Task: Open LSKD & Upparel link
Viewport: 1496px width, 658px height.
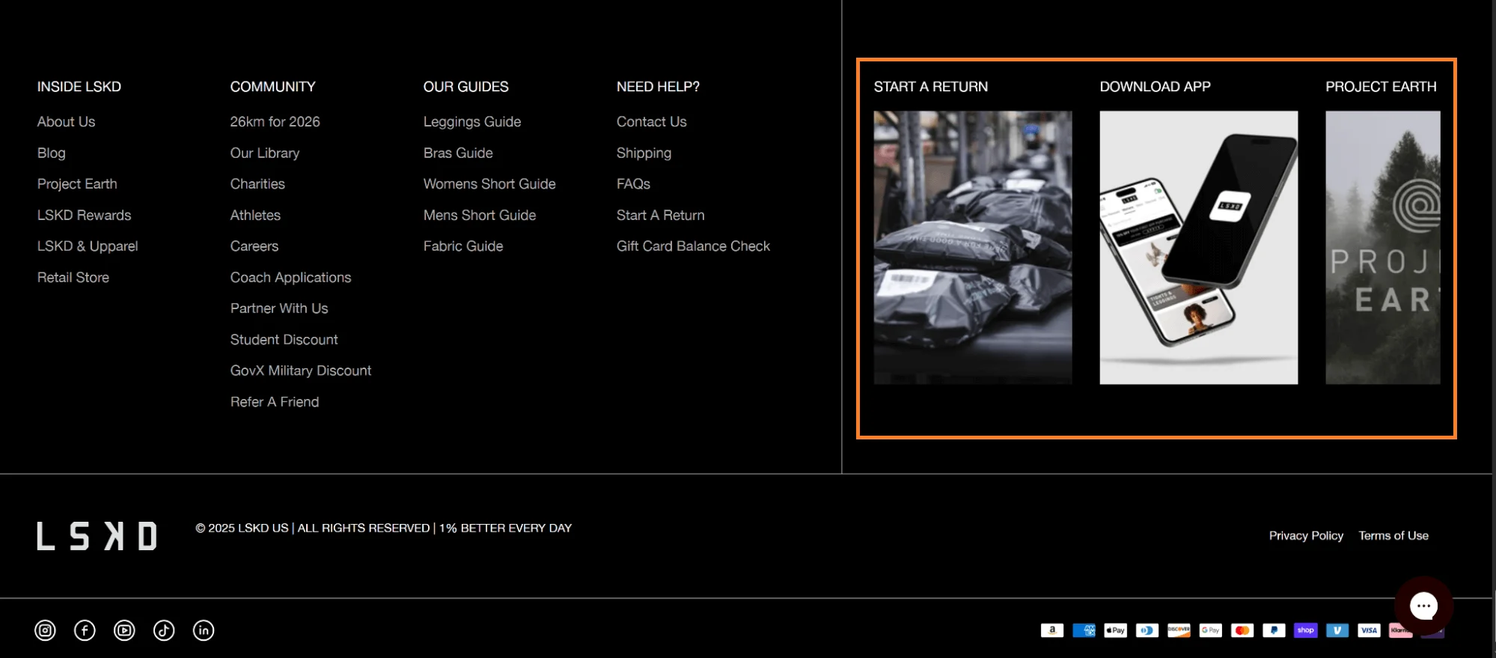Action: tap(88, 246)
